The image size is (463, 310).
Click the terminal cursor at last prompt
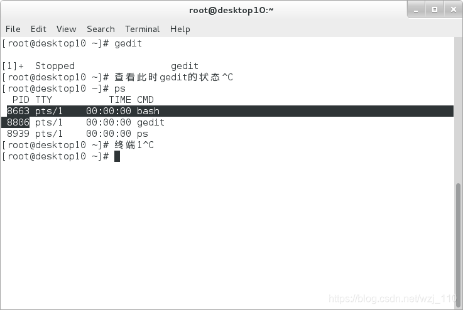click(117, 156)
